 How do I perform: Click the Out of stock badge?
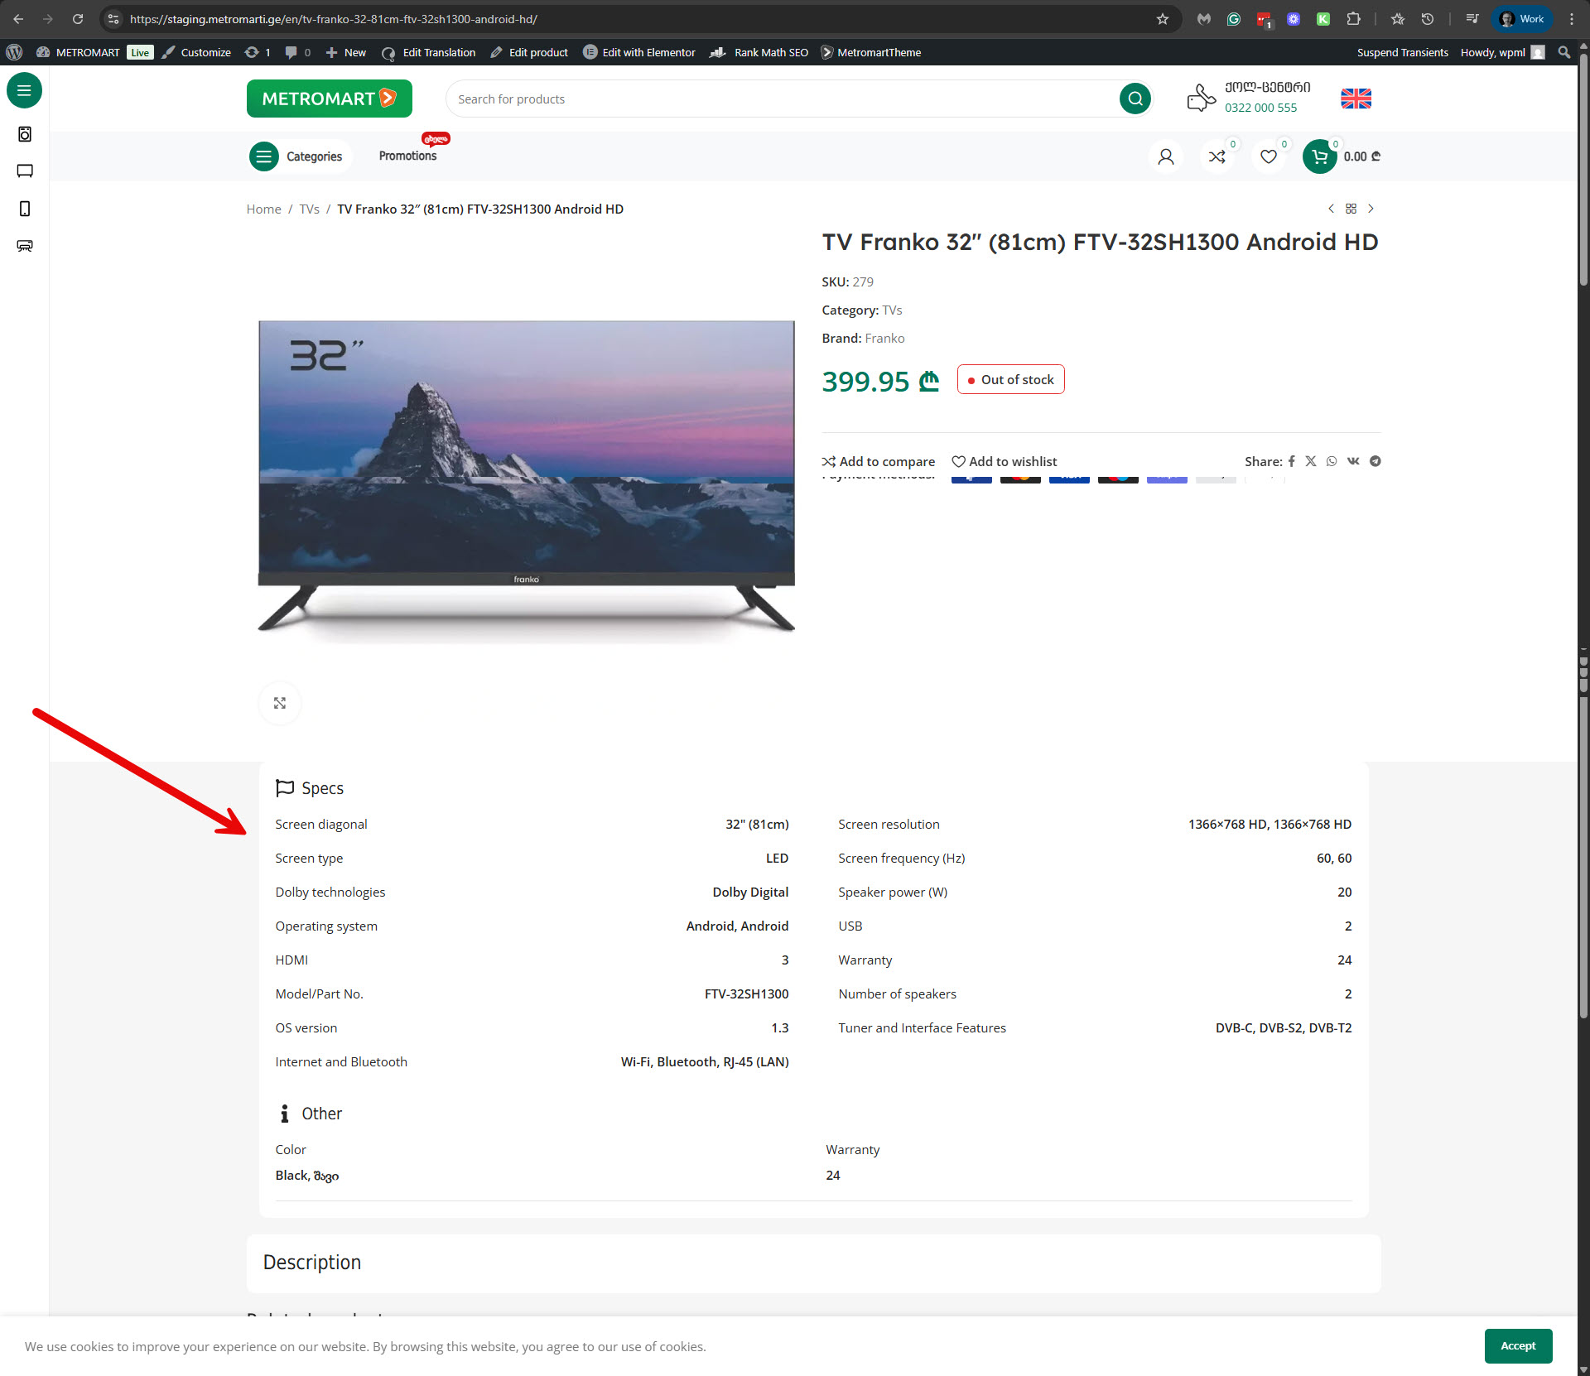tap(1010, 379)
